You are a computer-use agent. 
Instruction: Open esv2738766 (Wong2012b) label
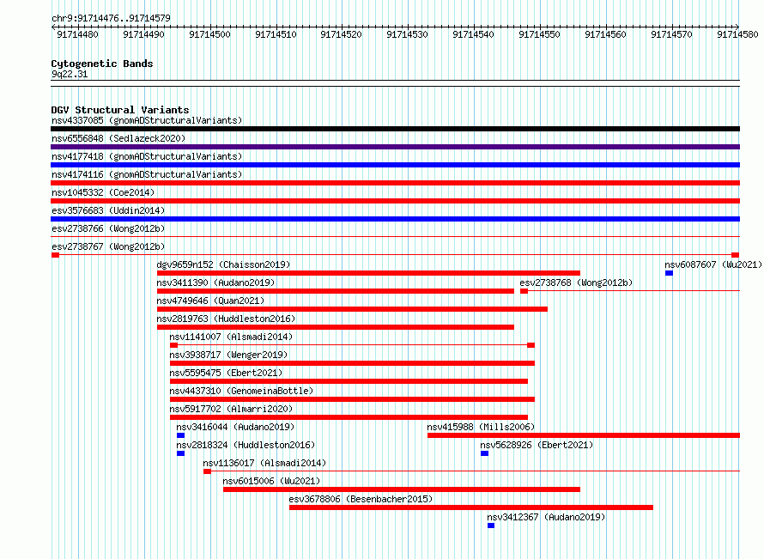tap(108, 228)
